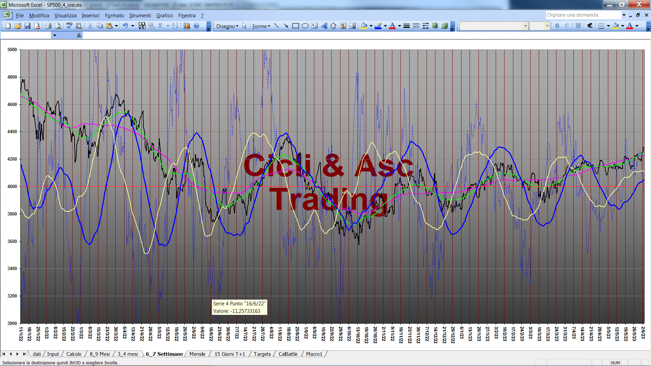Viewport: 651px width, 366px height.
Task: Switch to the 8_9 Mesi sheet tab
Action: (x=100, y=354)
